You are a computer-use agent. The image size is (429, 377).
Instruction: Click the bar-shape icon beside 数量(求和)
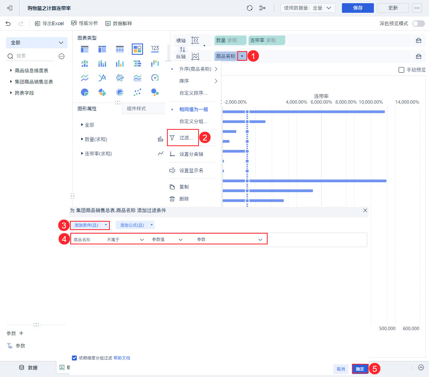[x=161, y=139]
